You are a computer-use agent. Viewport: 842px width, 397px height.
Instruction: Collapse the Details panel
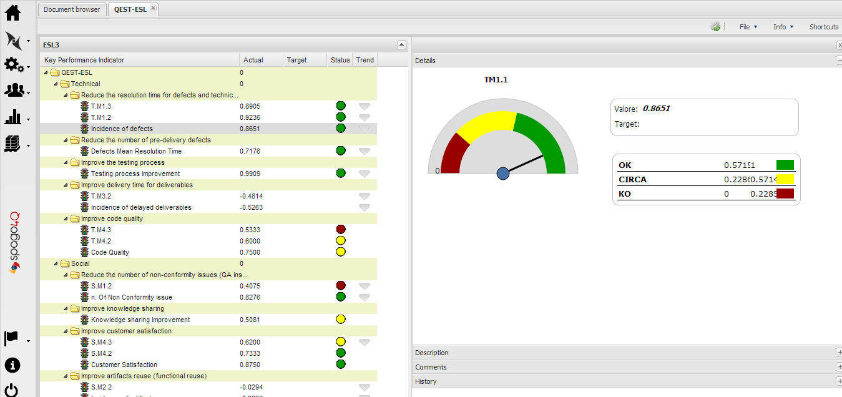coord(839,61)
